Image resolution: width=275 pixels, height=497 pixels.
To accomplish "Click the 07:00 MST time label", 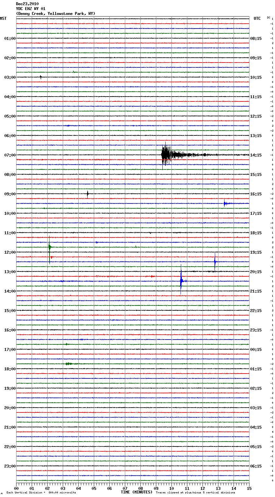I will tap(10, 155).
